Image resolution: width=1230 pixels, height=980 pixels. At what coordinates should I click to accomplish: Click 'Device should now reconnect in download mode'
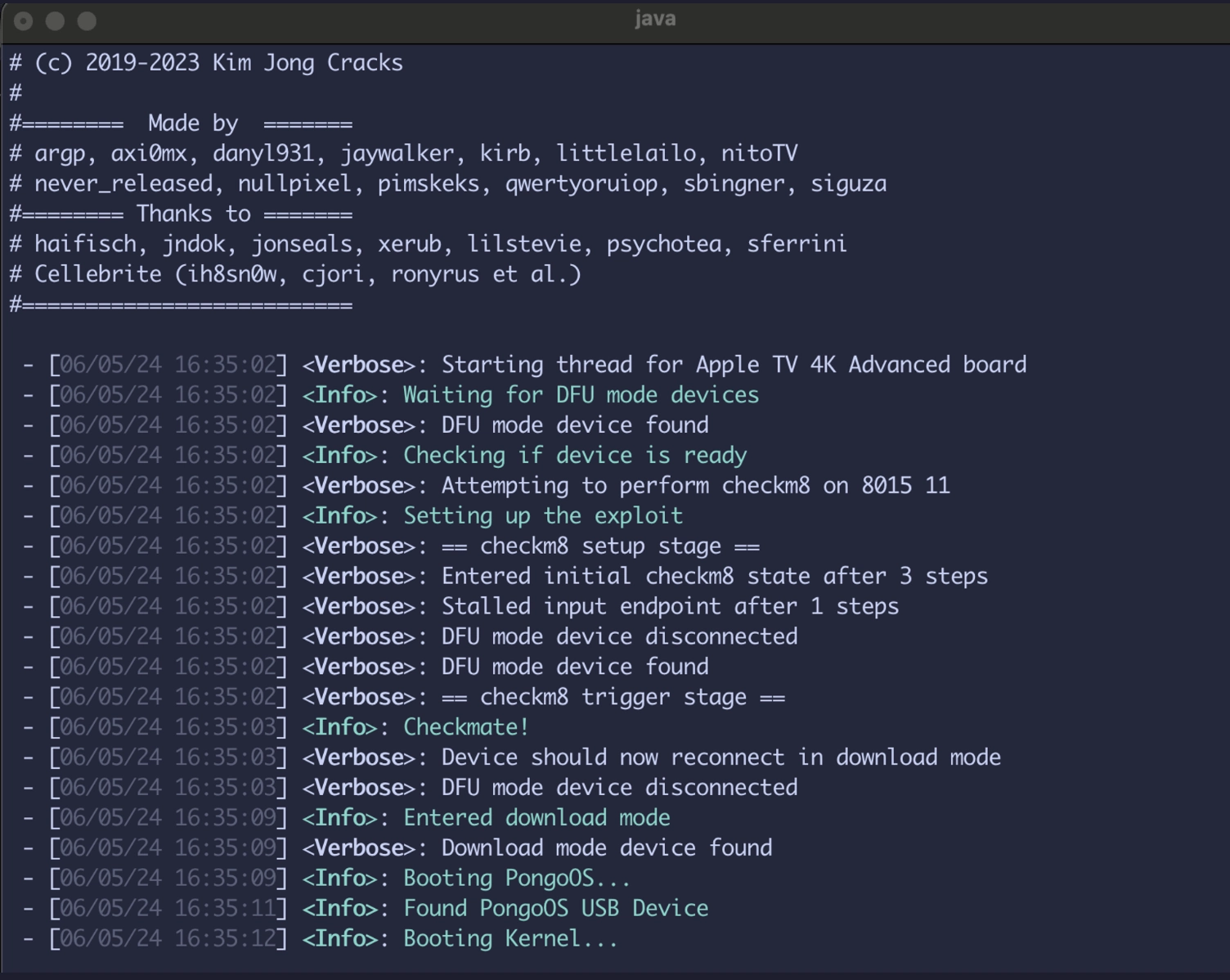[721, 758]
